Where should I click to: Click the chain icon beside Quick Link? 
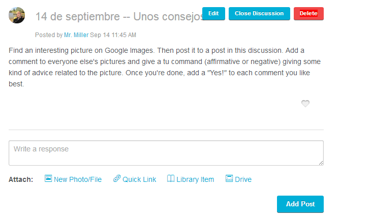point(117,178)
